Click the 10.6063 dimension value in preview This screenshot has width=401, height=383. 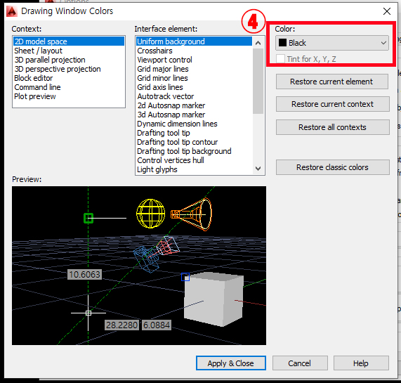pos(84,275)
